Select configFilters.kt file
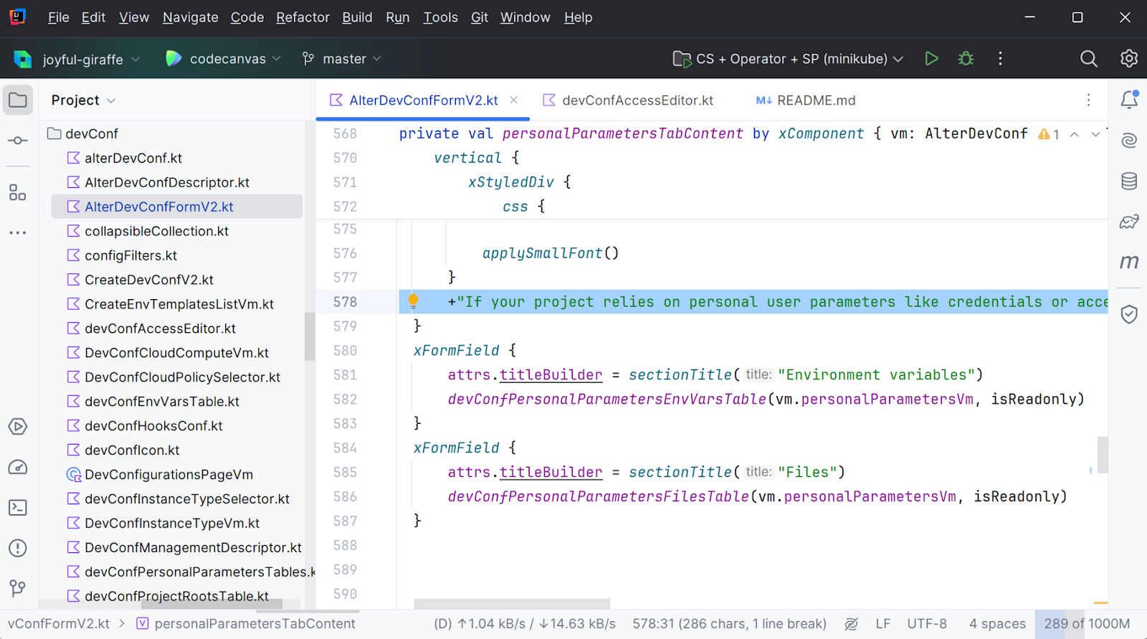This screenshot has height=639, width=1147. click(x=121, y=255)
